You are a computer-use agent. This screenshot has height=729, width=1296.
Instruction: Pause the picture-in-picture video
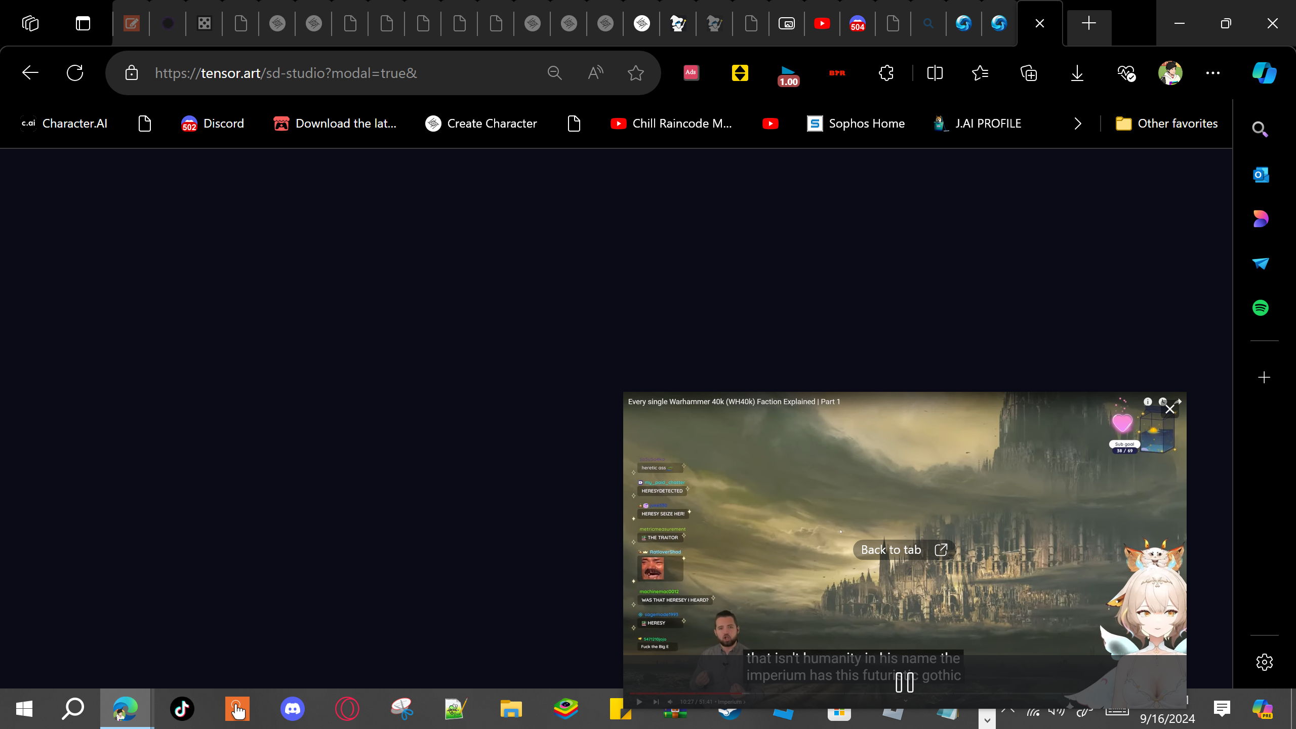pyautogui.click(x=904, y=683)
